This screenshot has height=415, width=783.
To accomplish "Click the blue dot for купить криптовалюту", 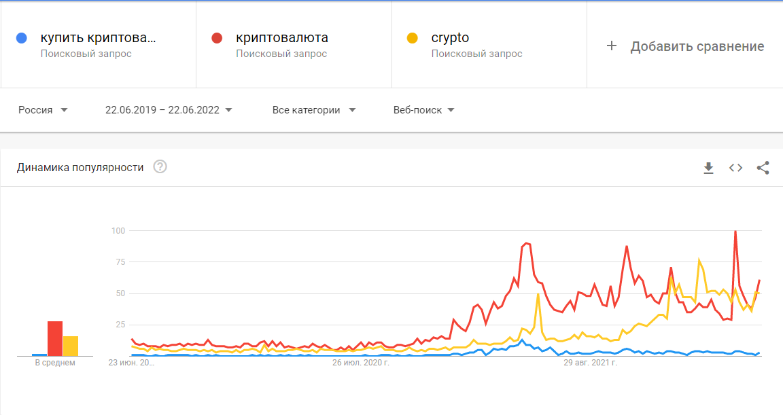I will (x=22, y=38).
